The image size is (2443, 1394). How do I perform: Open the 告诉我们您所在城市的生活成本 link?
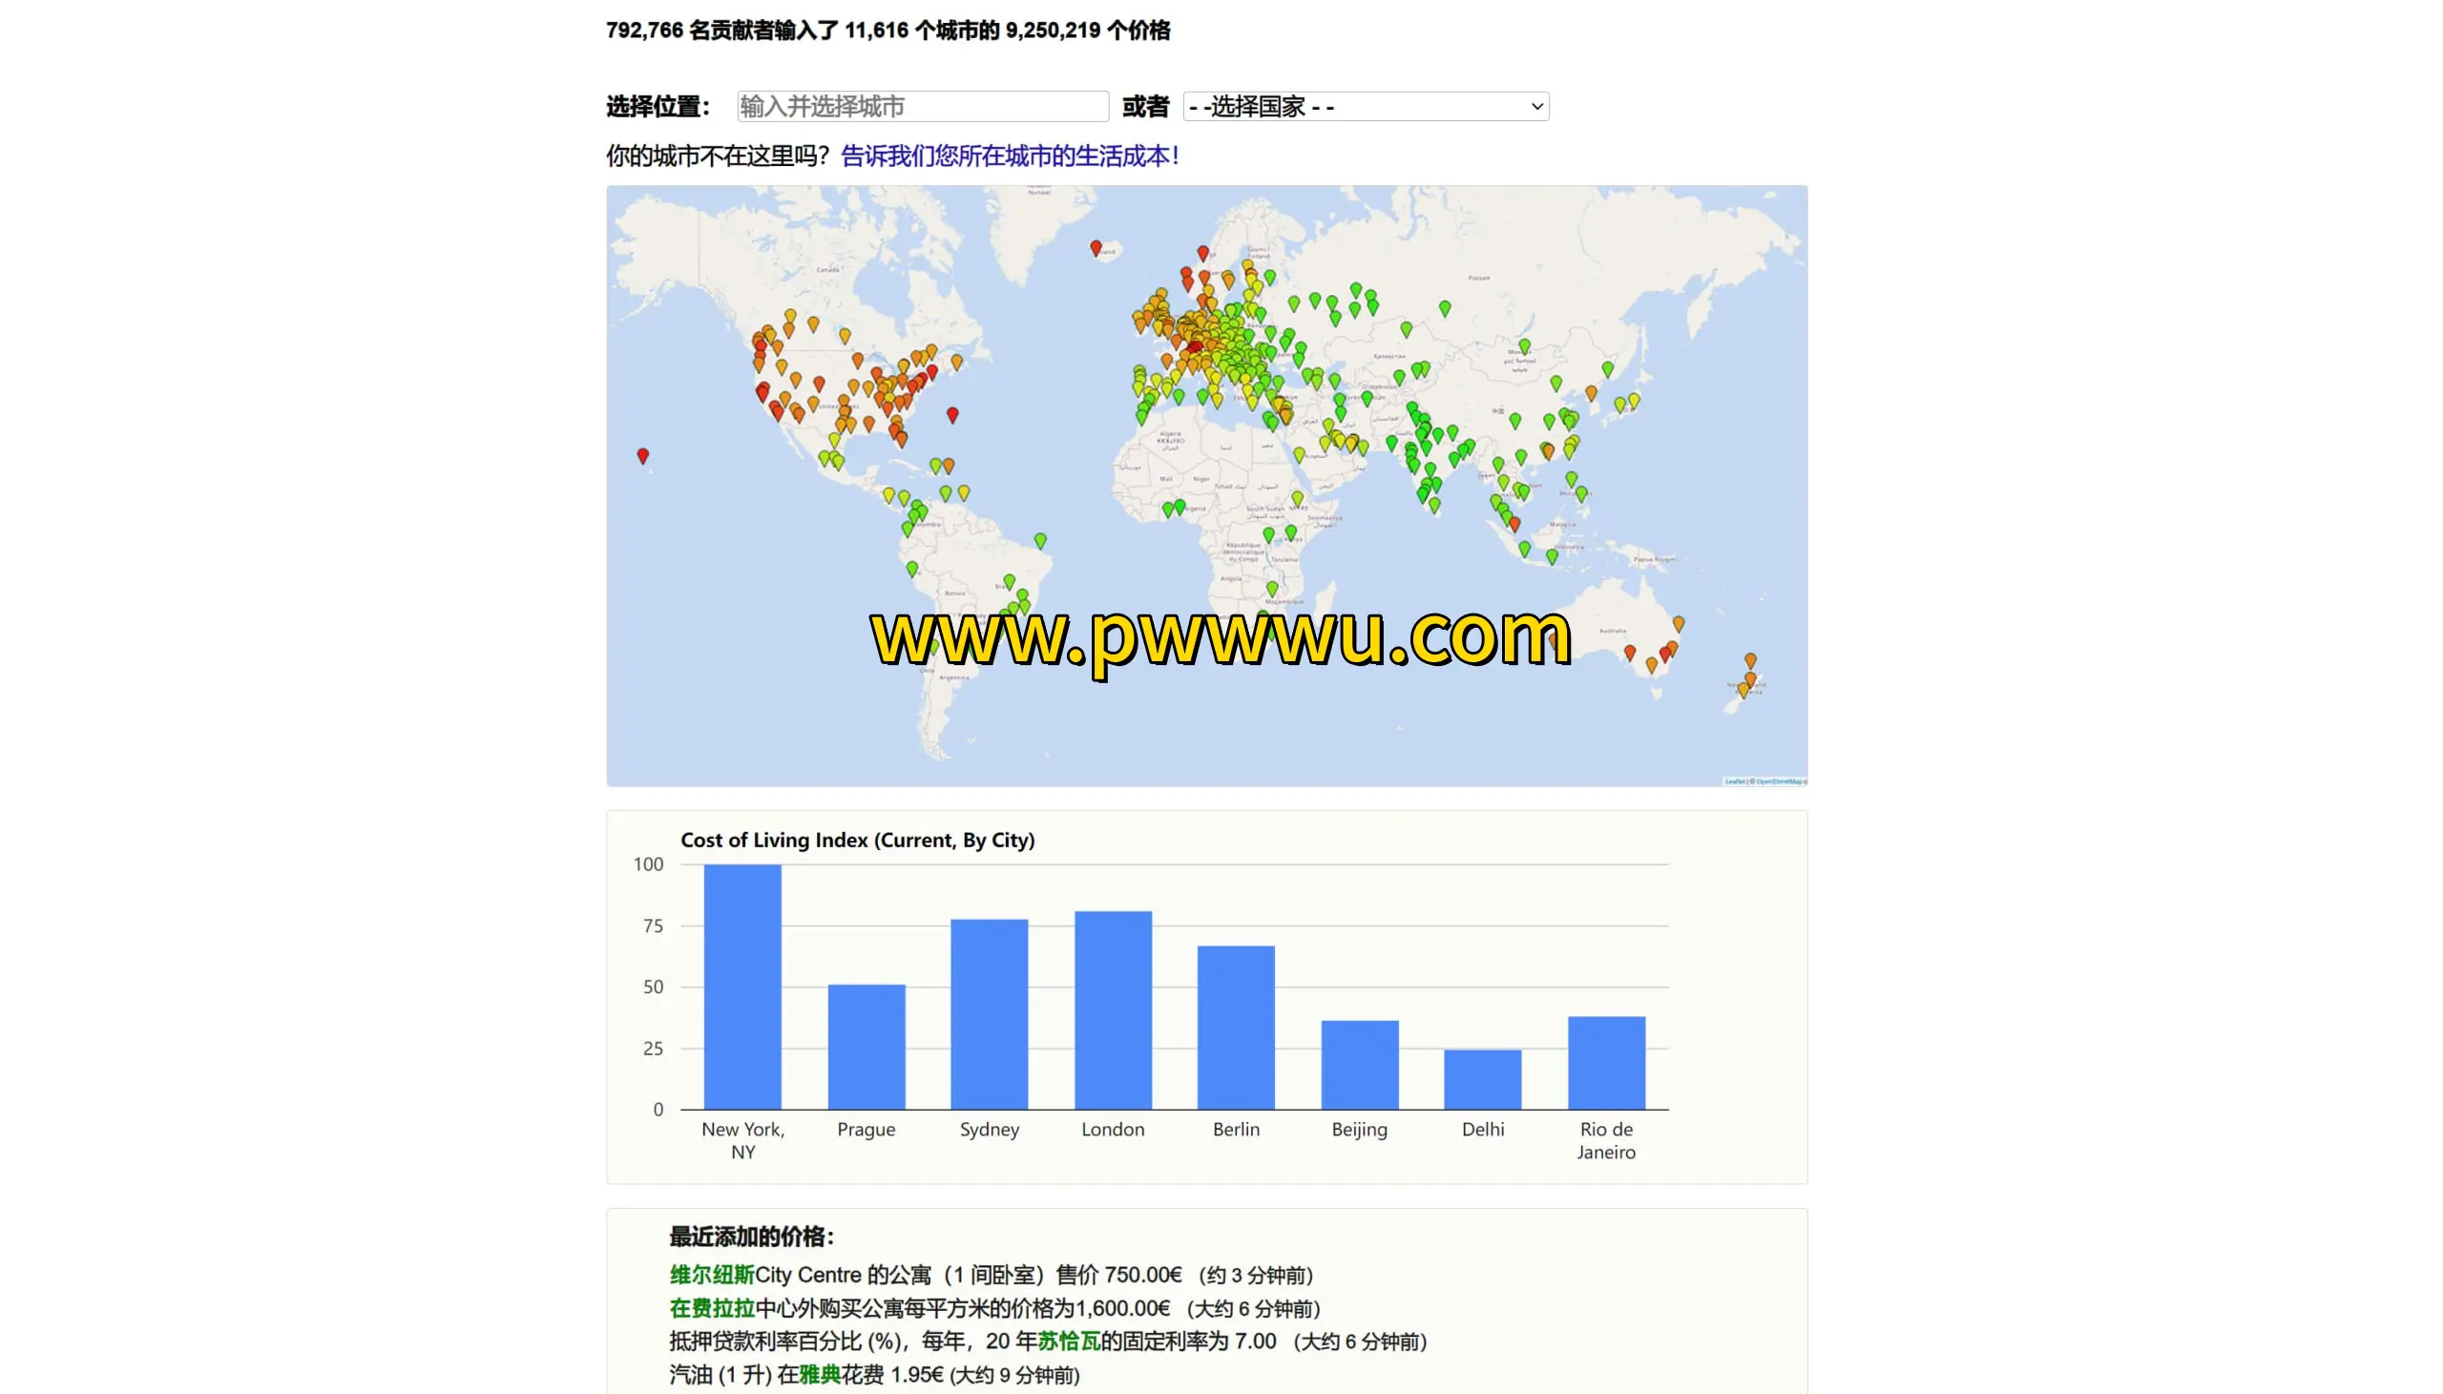[x=1009, y=156]
